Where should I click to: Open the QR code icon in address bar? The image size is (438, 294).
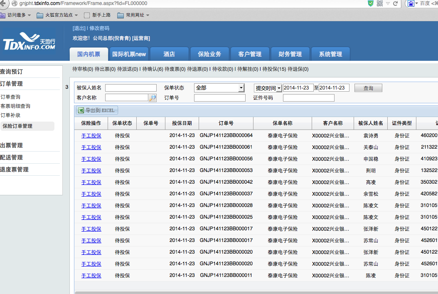[380, 3]
